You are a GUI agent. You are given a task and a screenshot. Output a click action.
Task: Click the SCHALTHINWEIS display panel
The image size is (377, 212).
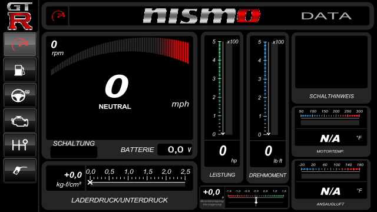pos(331,62)
